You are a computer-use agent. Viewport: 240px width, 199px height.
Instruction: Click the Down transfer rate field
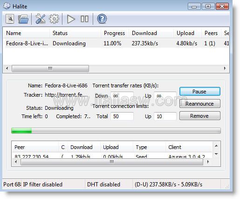pyautogui.click(x=122, y=96)
